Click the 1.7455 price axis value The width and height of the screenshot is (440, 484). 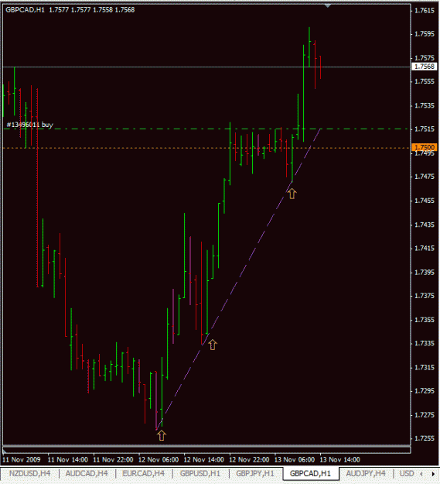[425, 201]
